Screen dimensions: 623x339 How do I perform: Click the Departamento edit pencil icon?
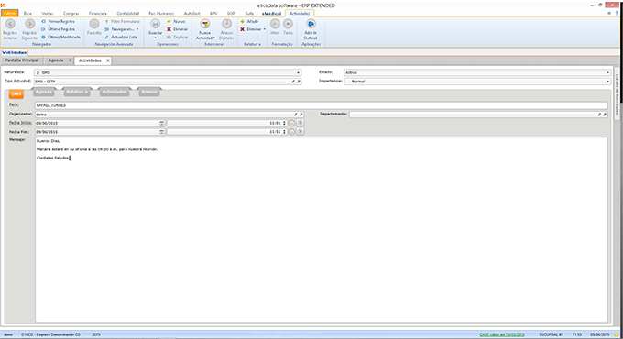pyautogui.click(x=599, y=115)
